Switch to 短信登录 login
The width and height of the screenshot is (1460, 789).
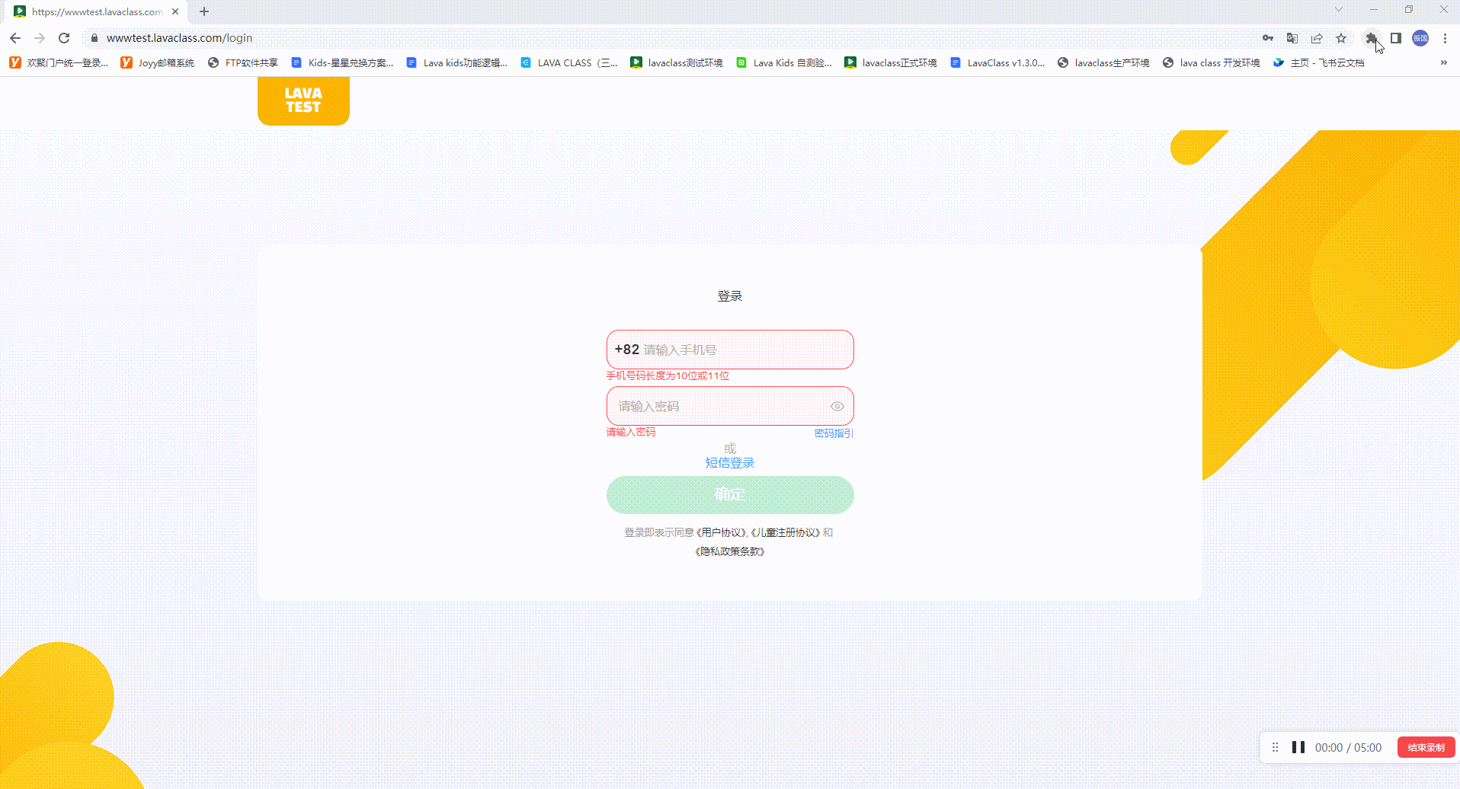pyautogui.click(x=729, y=462)
